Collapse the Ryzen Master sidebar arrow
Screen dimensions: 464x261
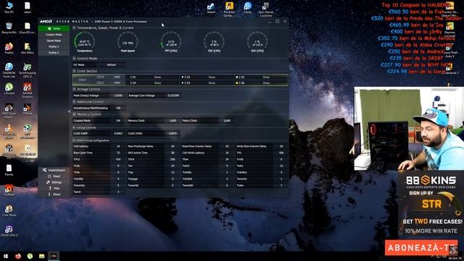pos(70,112)
